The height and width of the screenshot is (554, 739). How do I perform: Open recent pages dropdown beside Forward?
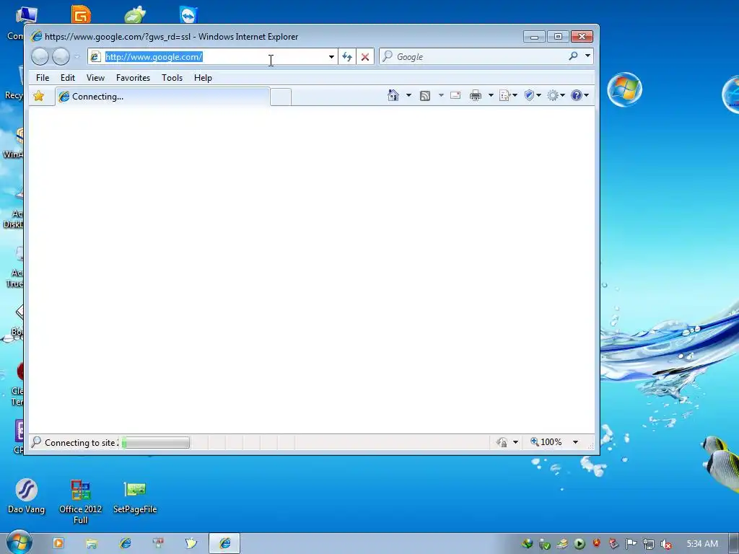point(76,57)
